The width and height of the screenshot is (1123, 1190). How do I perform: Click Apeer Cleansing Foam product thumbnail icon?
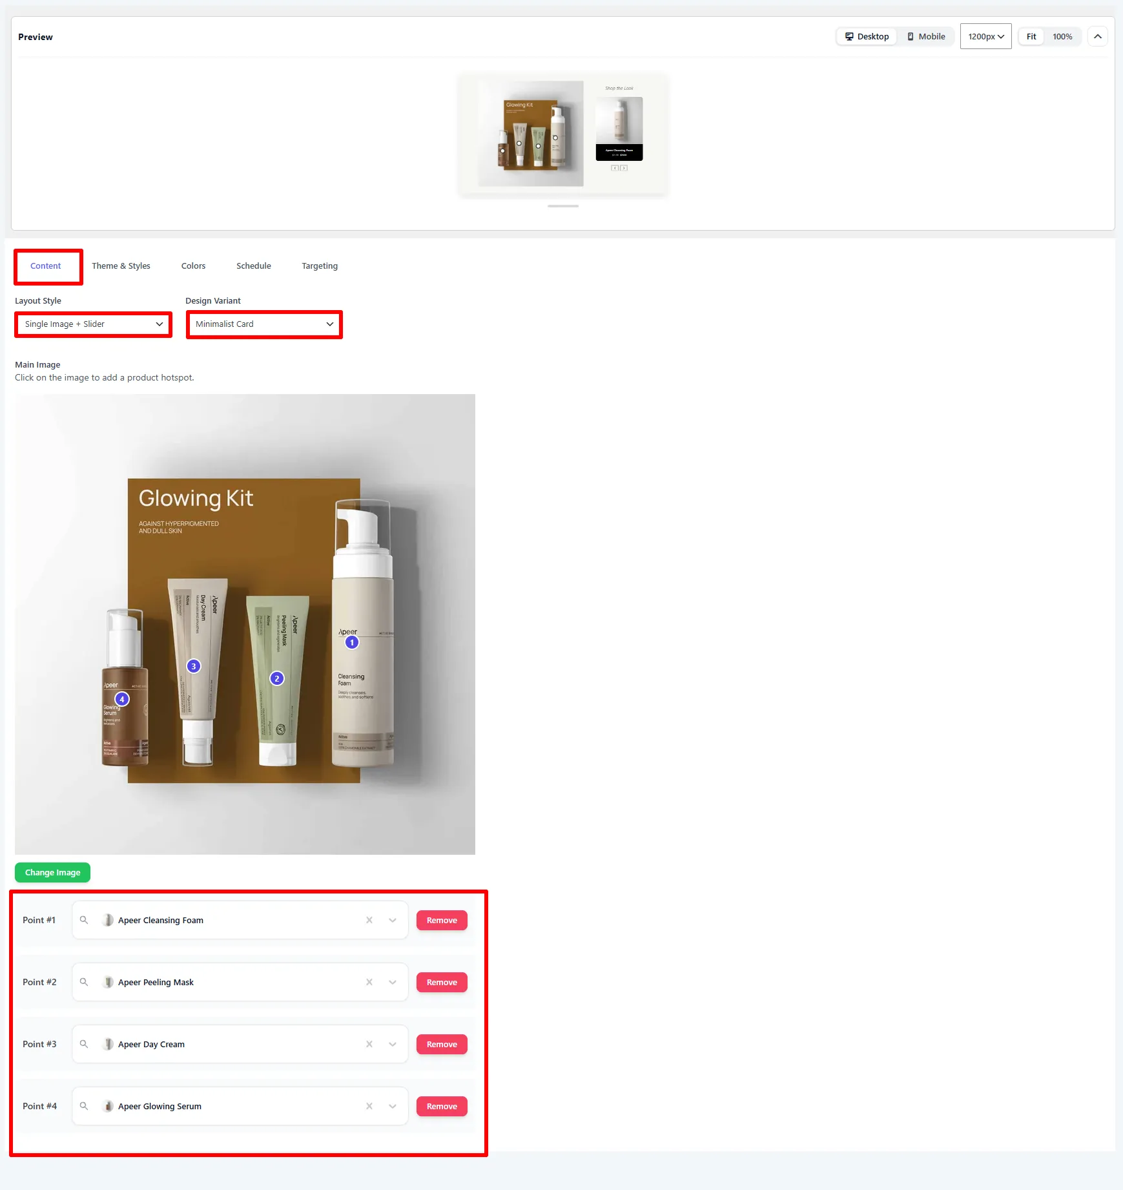point(108,920)
